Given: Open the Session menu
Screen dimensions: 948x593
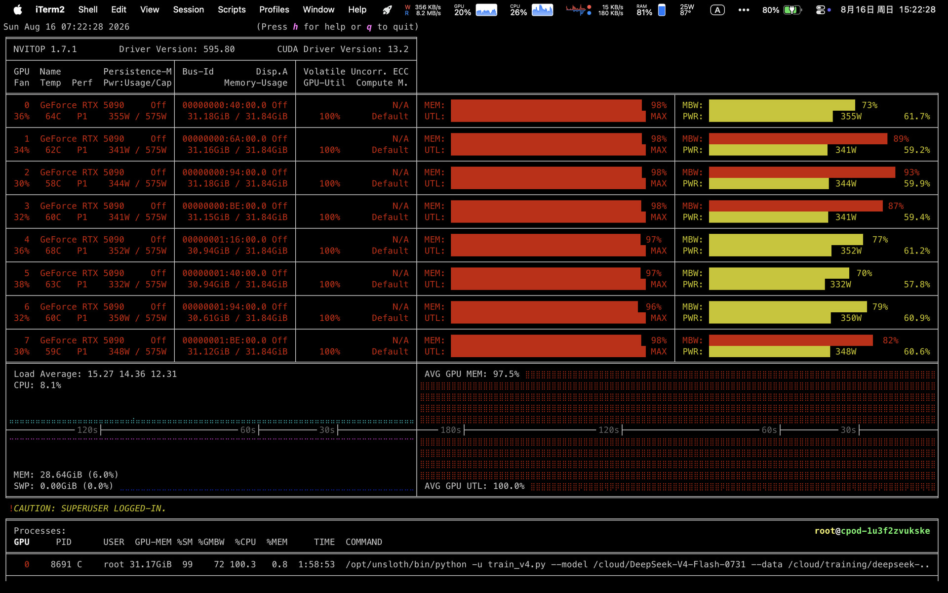Looking at the screenshot, I should (x=188, y=9).
